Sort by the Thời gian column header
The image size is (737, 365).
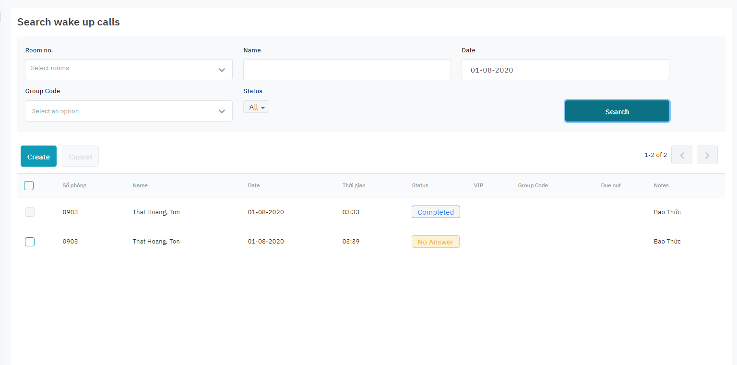pyautogui.click(x=354, y=185)
